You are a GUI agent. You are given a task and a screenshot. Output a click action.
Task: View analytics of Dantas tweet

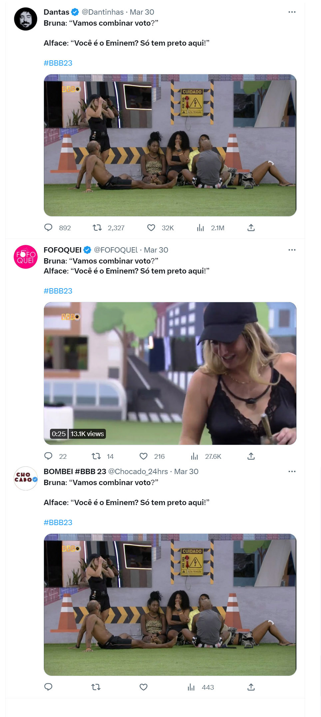click(200, 228)
